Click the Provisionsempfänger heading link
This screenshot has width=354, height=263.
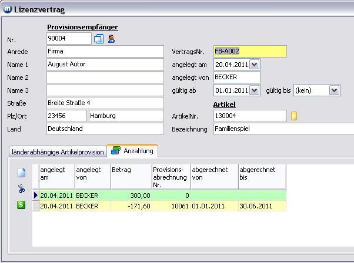pyautogui.click(x=82, y=27)
